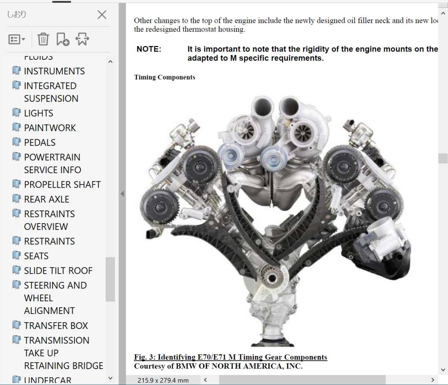Image resolution: width=448 pixels, height=385 pixels.
Task: Click the engine timing components figure
Action: click(x=276, y=221)
